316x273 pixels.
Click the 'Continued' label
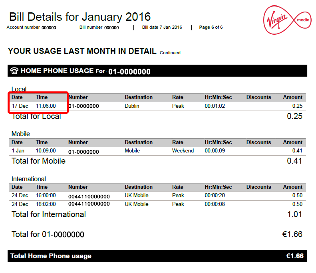pos(170,53)
